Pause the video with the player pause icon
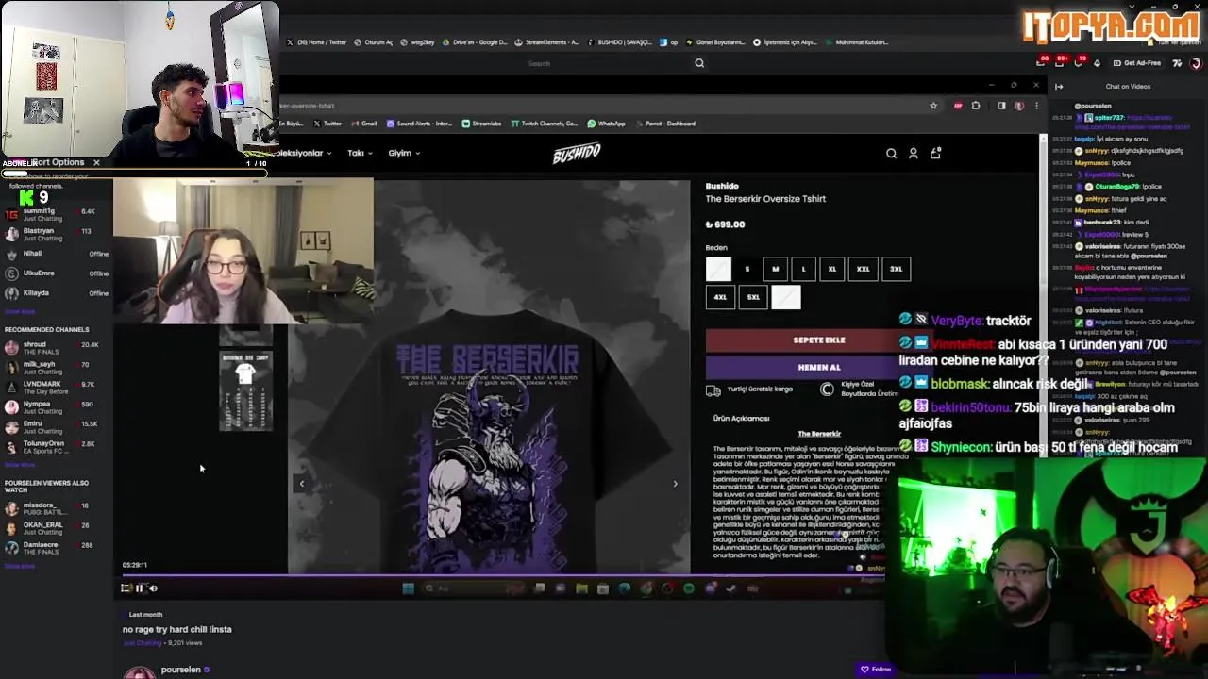 140,588
